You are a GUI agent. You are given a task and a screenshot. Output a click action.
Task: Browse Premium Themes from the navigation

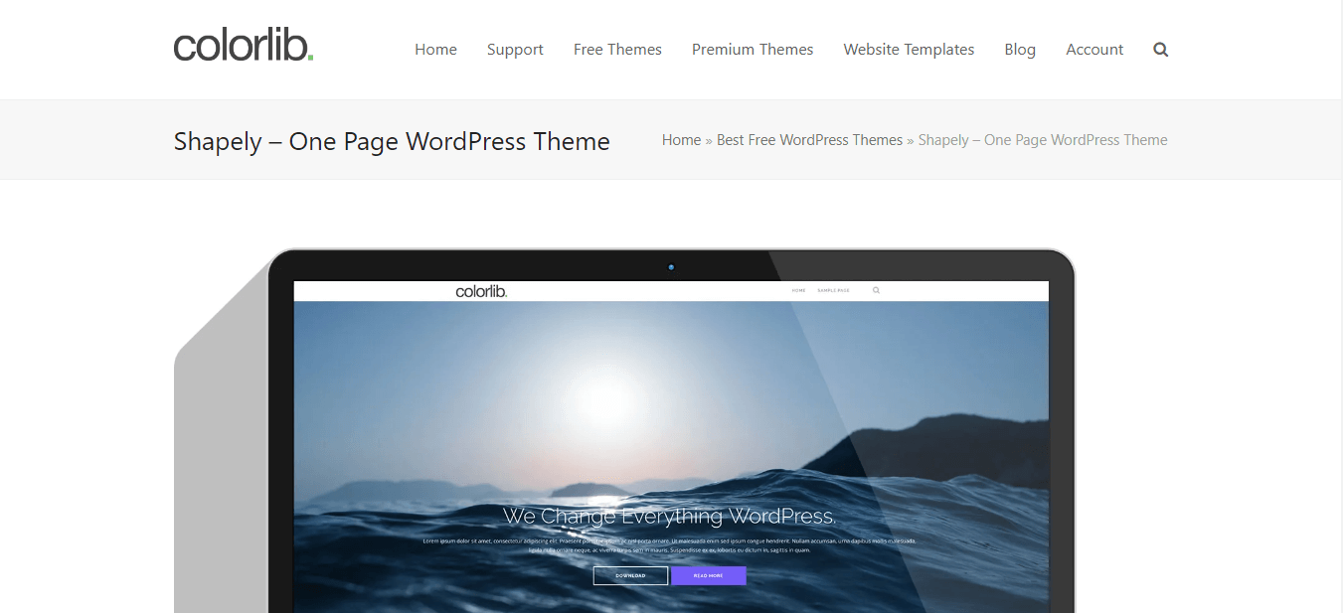tap(753, 49)
